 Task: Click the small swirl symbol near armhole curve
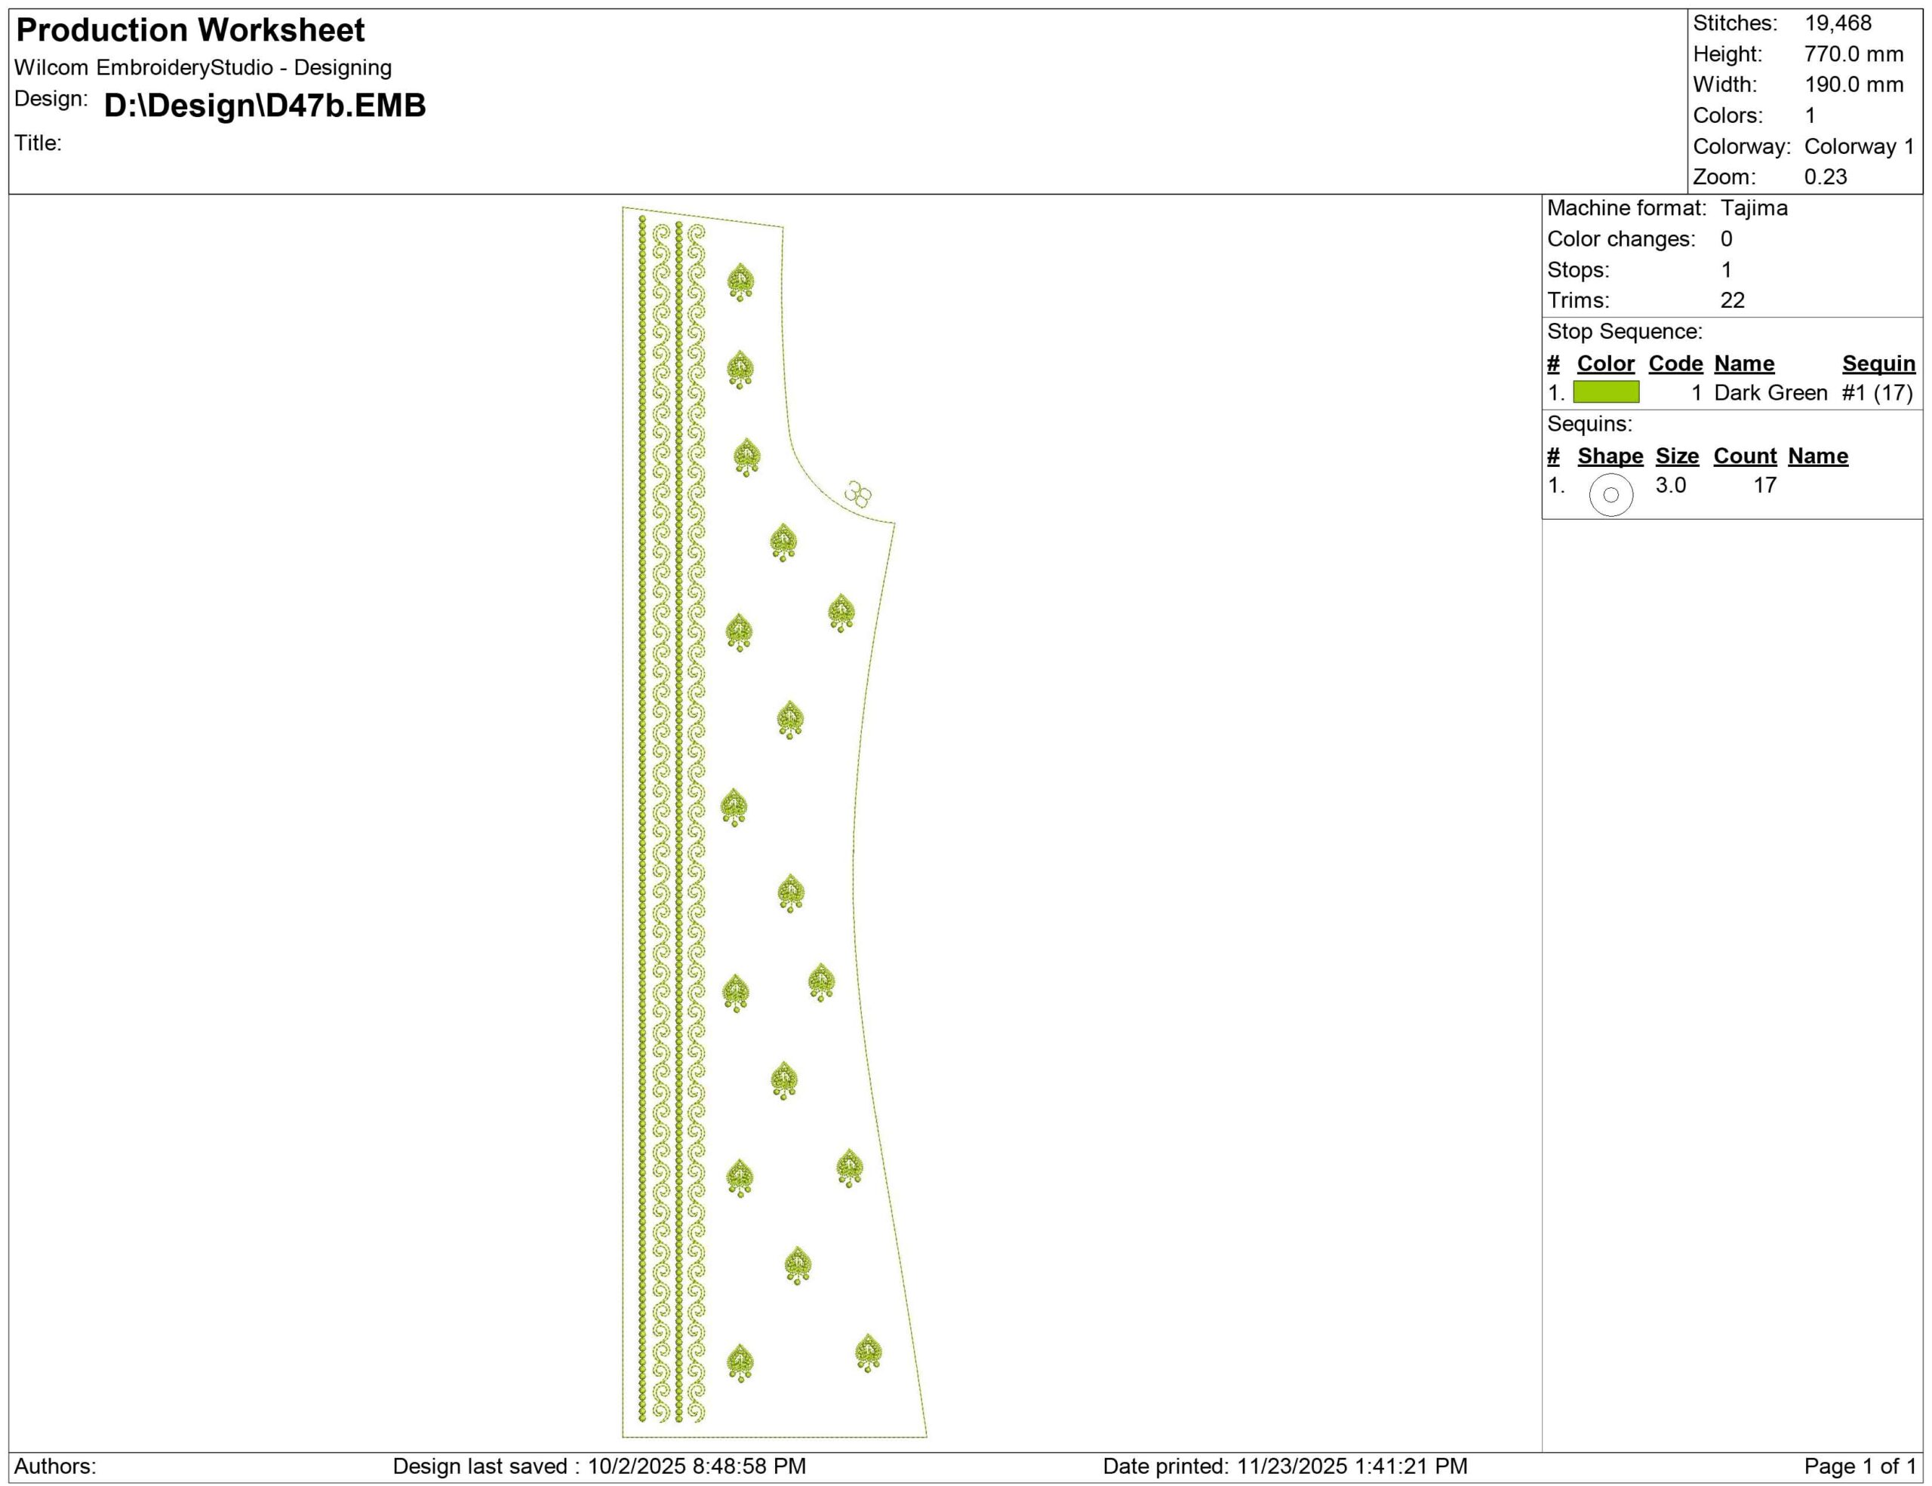tap(857, 493)
